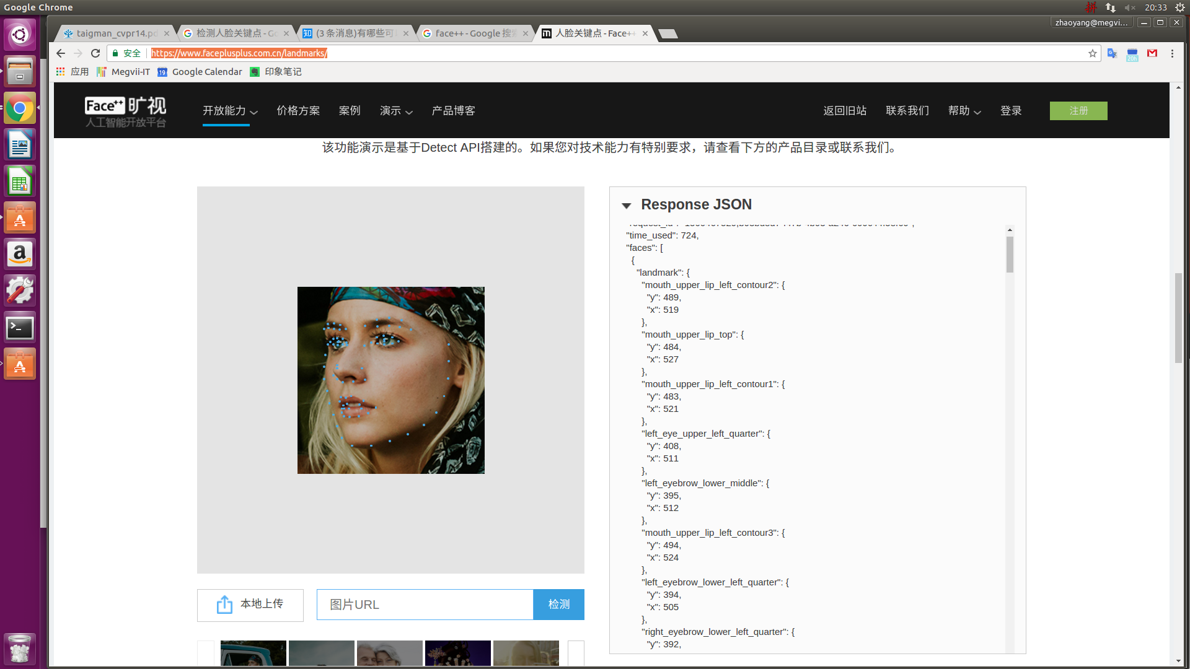The width and height of the screenshot is (1190, 669).
Task: Click the 联系我们 link
Action: [x=907, y=111]
